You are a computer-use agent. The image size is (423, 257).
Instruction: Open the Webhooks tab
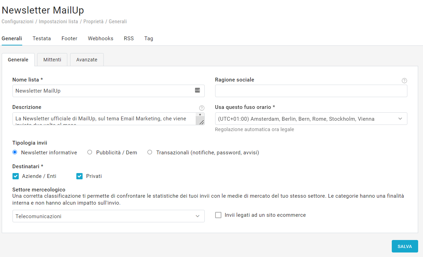(x=101, y=38)
